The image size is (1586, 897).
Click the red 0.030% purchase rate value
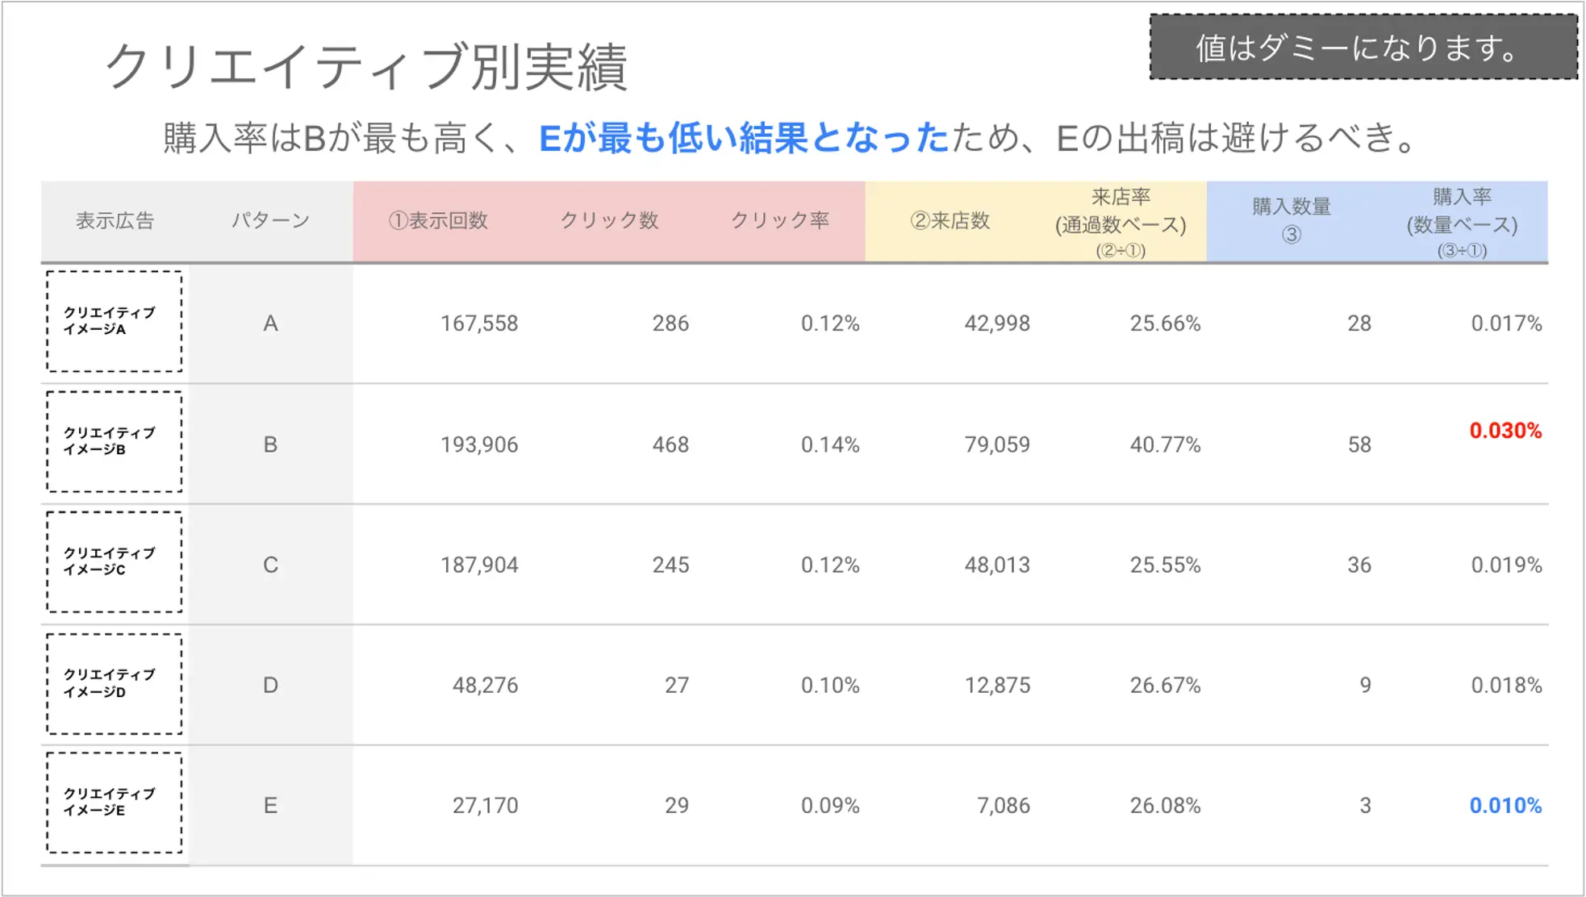click(1505, 431)
